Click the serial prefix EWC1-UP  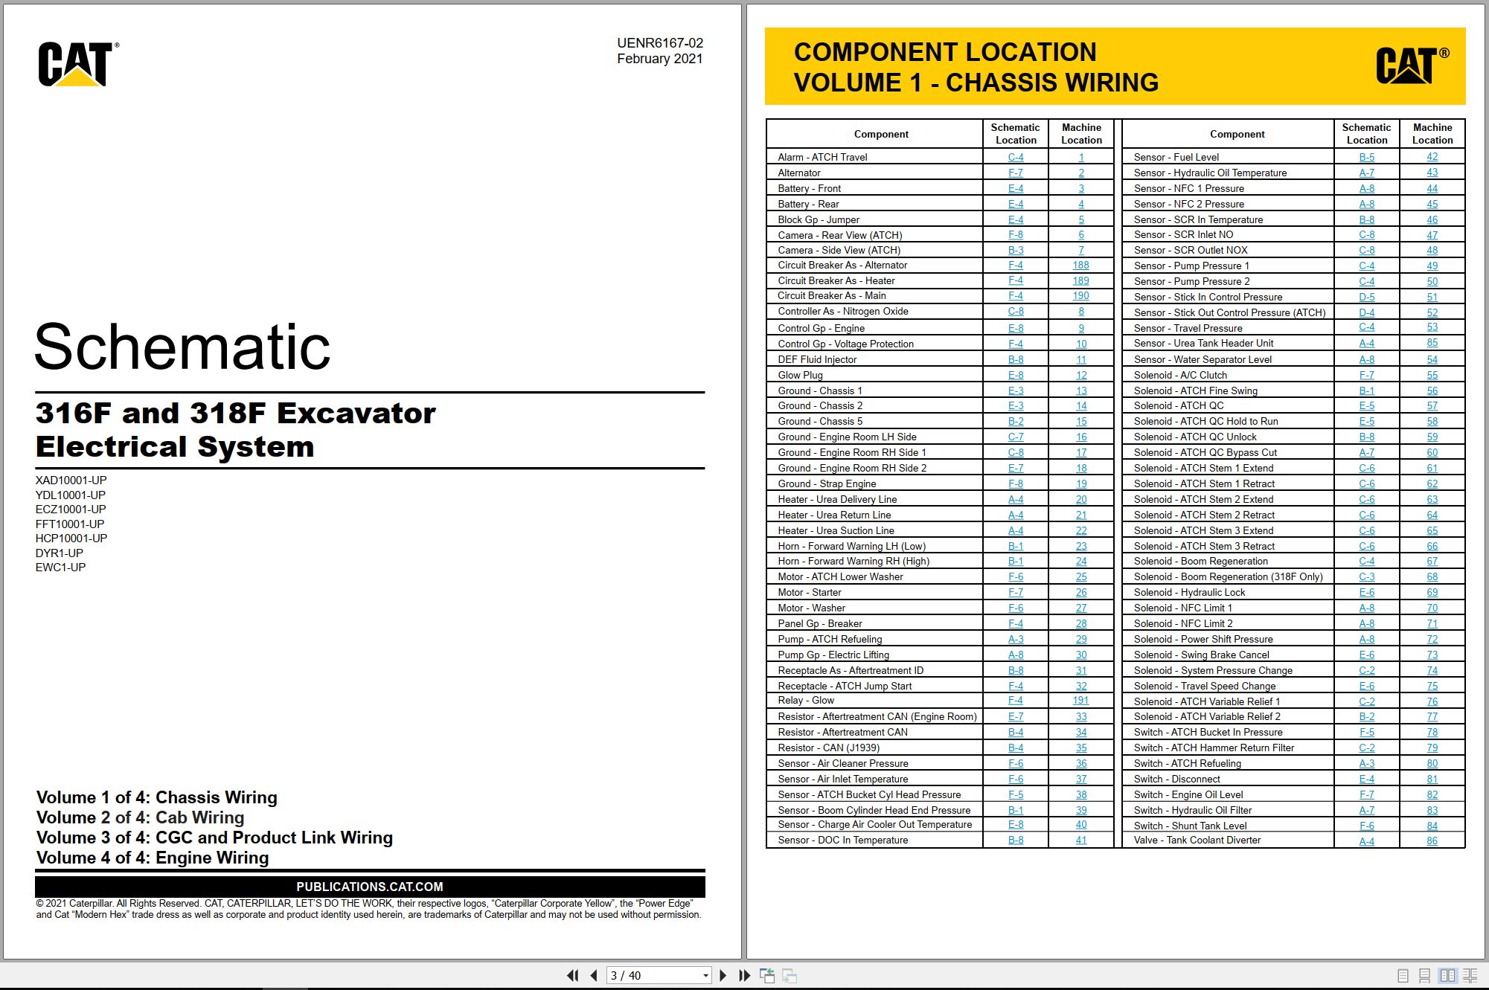click(x=61, y=568)
